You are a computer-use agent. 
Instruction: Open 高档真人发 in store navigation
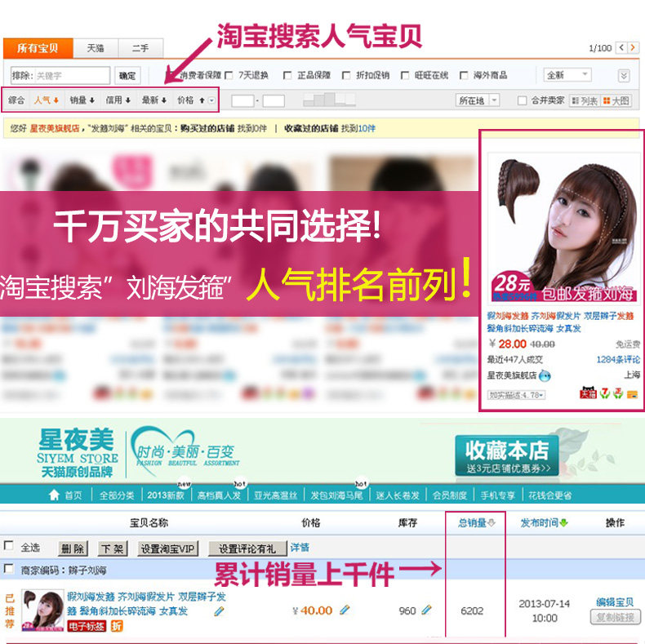pyautogui.click(x=219, y=495)
